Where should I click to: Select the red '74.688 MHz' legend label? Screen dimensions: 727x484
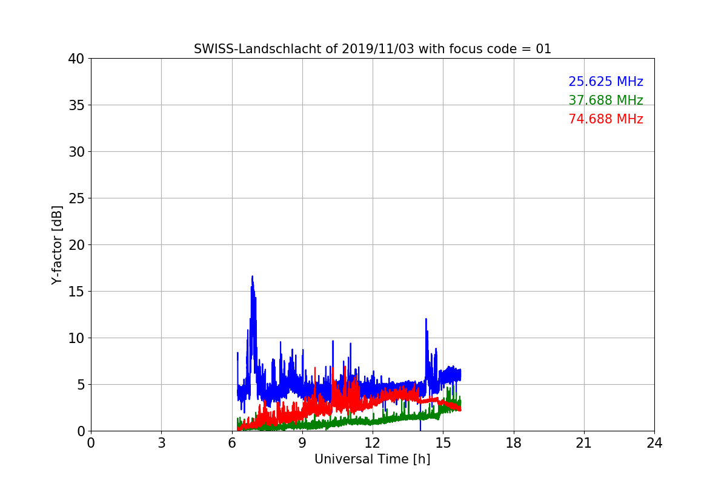click(x=606, y=119)
